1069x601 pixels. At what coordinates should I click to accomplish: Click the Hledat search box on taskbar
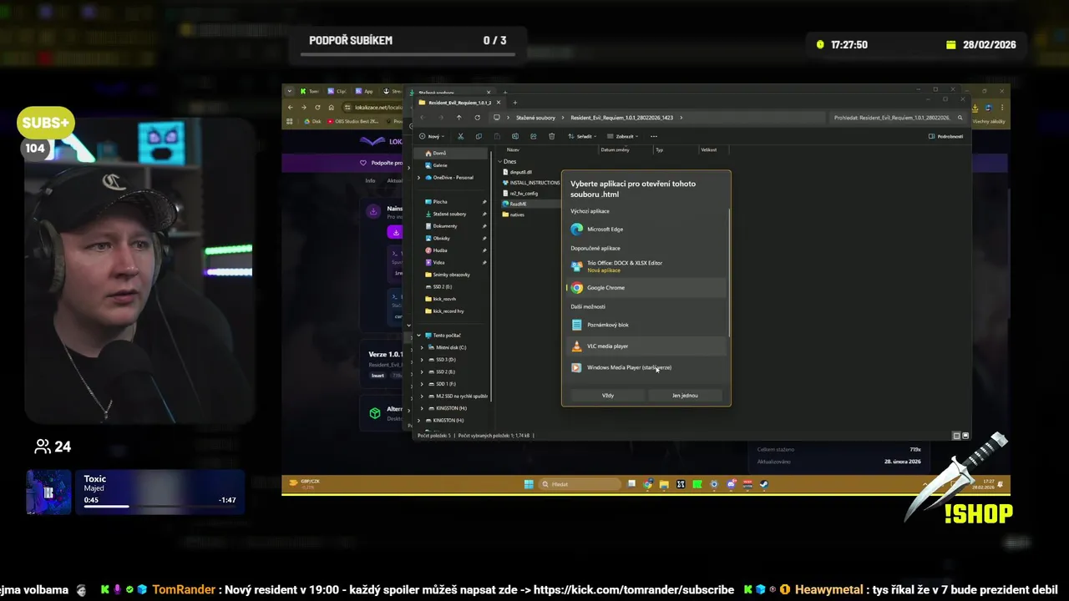[x=580, y=484]
